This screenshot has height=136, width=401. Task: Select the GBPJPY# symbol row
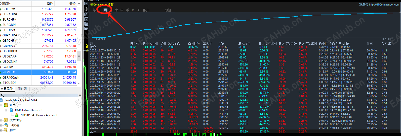pos(38,46)
